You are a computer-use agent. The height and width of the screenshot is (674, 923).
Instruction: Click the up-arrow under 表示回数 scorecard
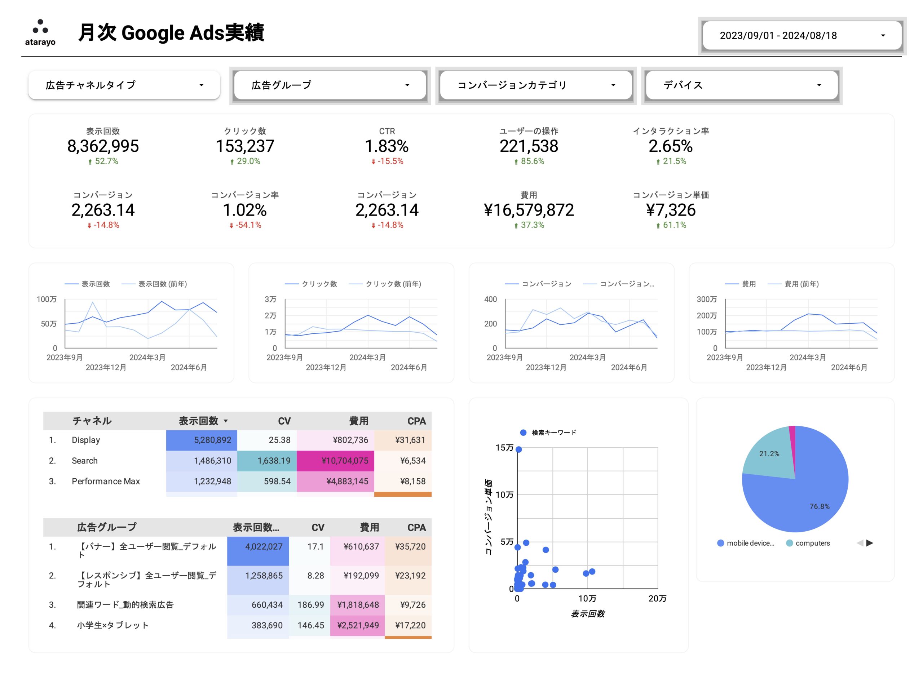pyautogui.click(x=90, y=162)
